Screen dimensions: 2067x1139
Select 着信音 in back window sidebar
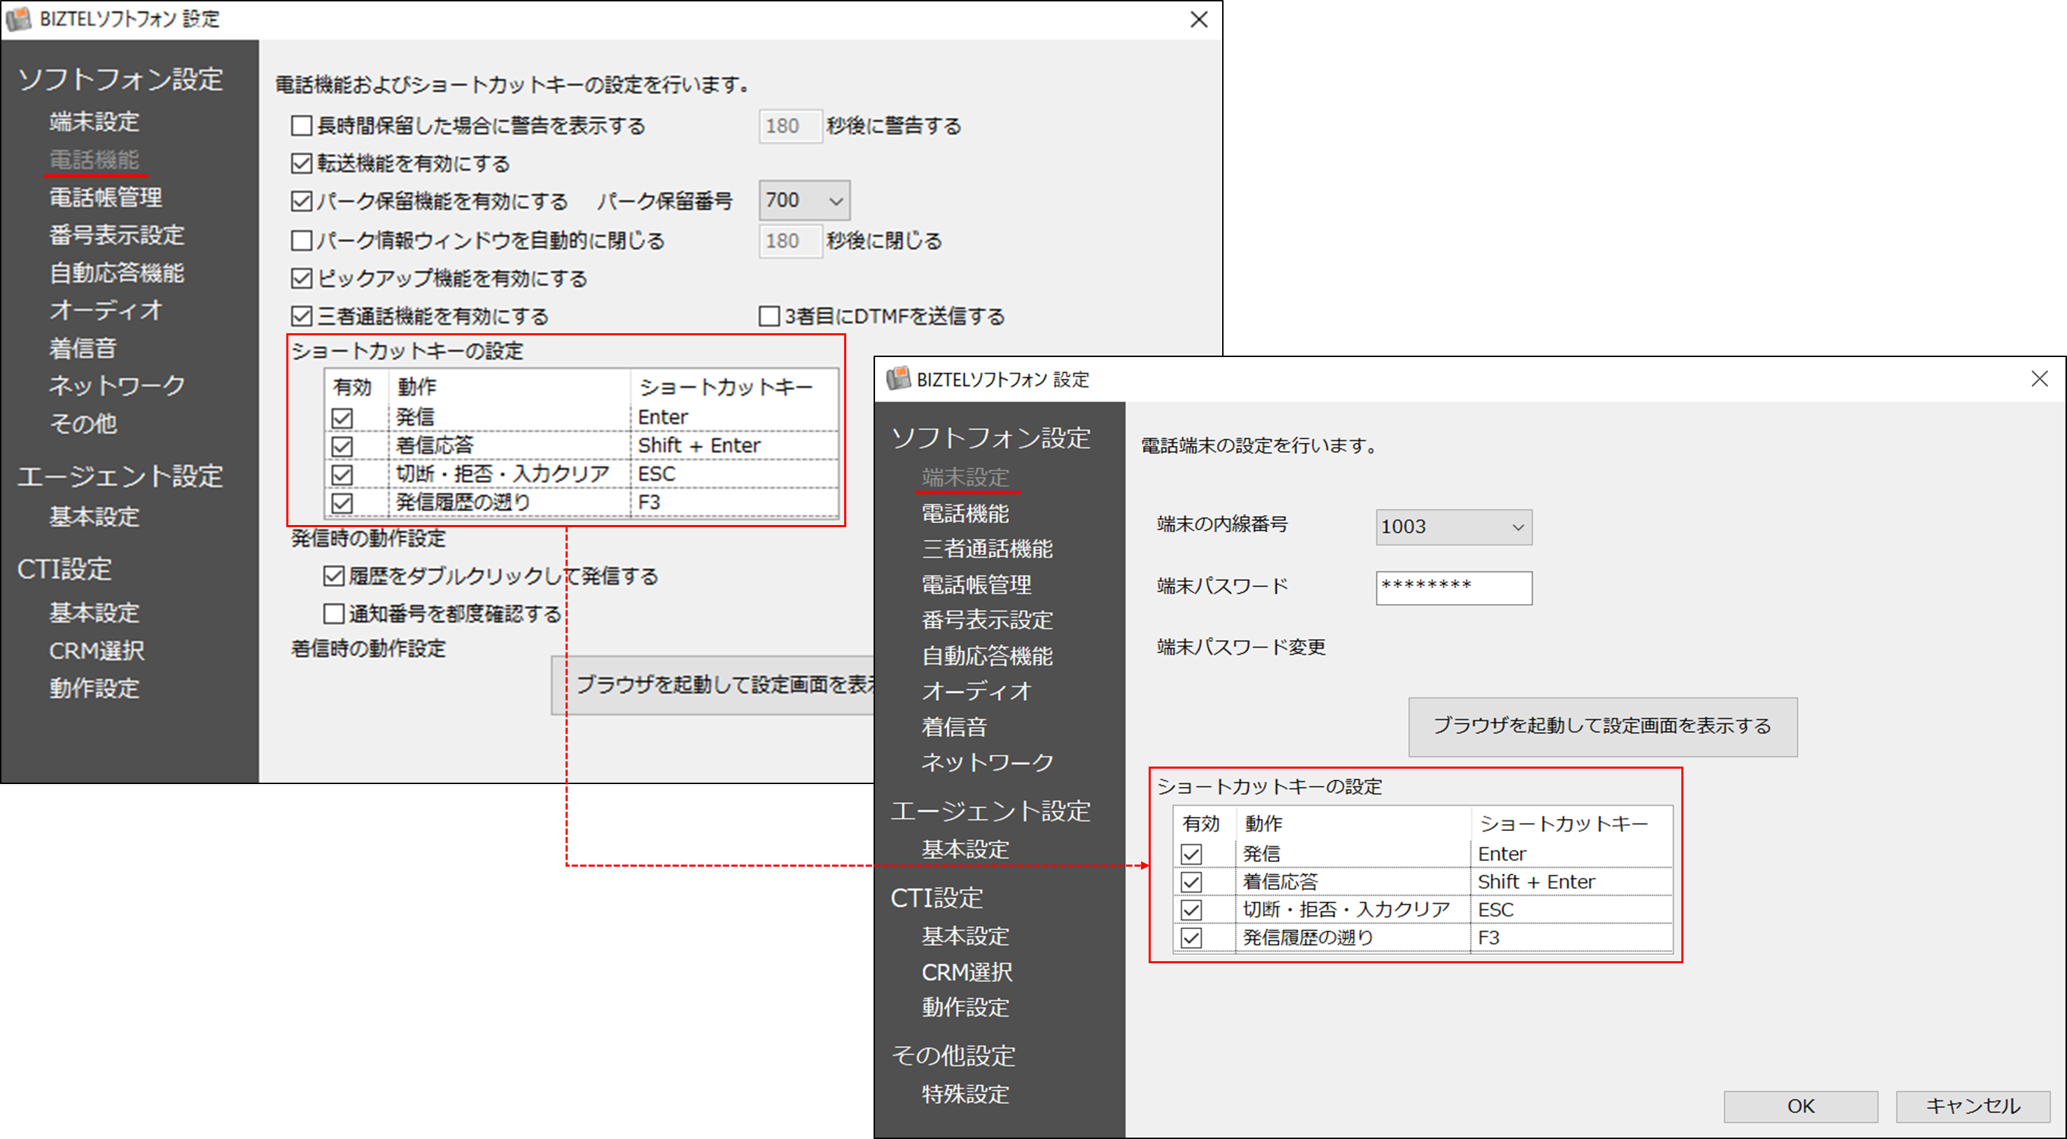tap(83, 349)
